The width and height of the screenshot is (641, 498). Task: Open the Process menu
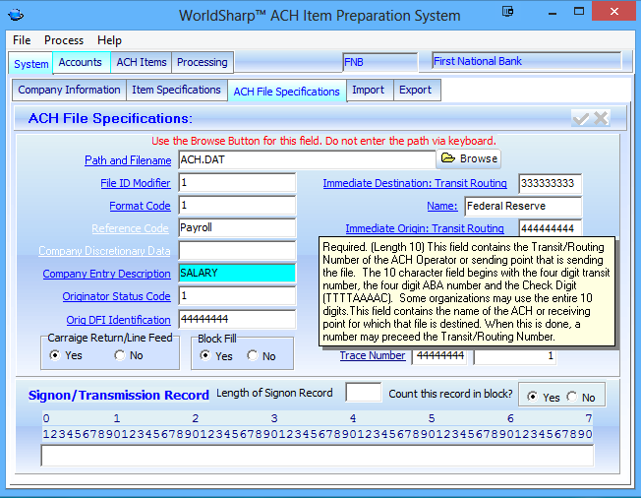click(x=64, y=40)
